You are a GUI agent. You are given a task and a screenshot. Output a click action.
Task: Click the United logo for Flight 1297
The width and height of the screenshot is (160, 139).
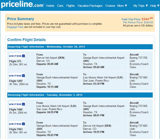(17, 76)
